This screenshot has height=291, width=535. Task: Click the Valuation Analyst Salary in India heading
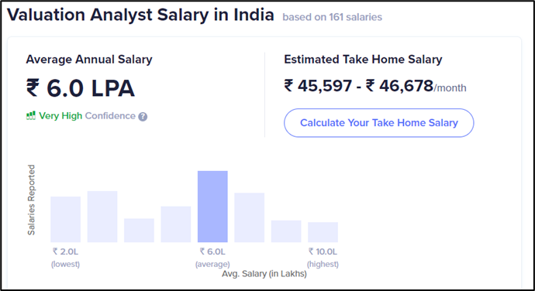(140, 15)
